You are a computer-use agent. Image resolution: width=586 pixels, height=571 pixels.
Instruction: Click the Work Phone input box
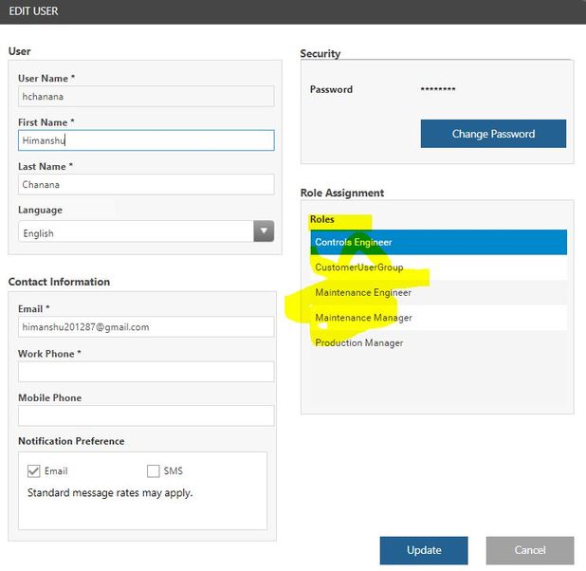pos(146,371)
